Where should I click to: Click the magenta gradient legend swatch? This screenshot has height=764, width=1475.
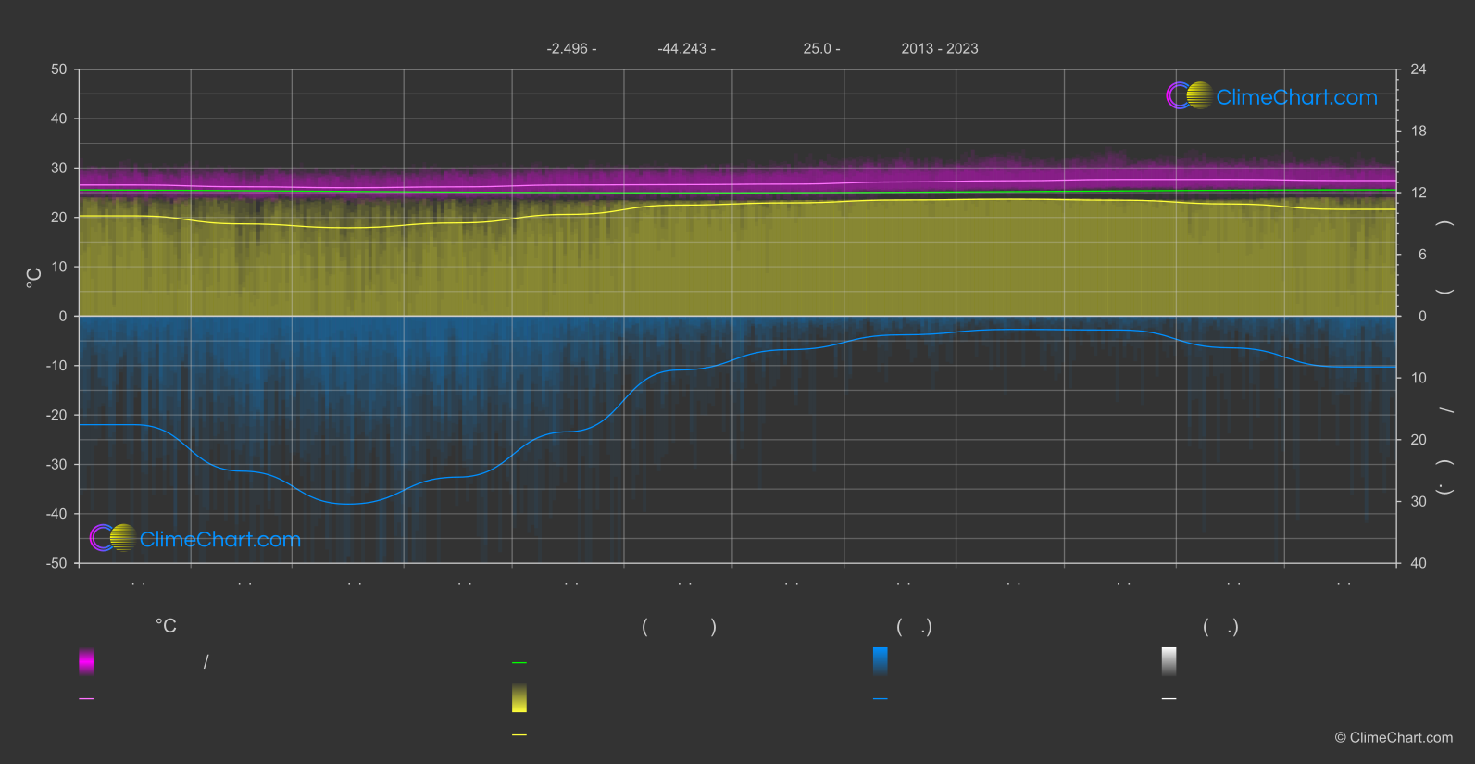pyautogui.click(x=86, y=661)
